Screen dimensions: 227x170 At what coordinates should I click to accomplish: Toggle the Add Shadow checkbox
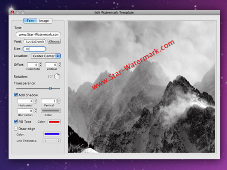click(x=16, y=95)
